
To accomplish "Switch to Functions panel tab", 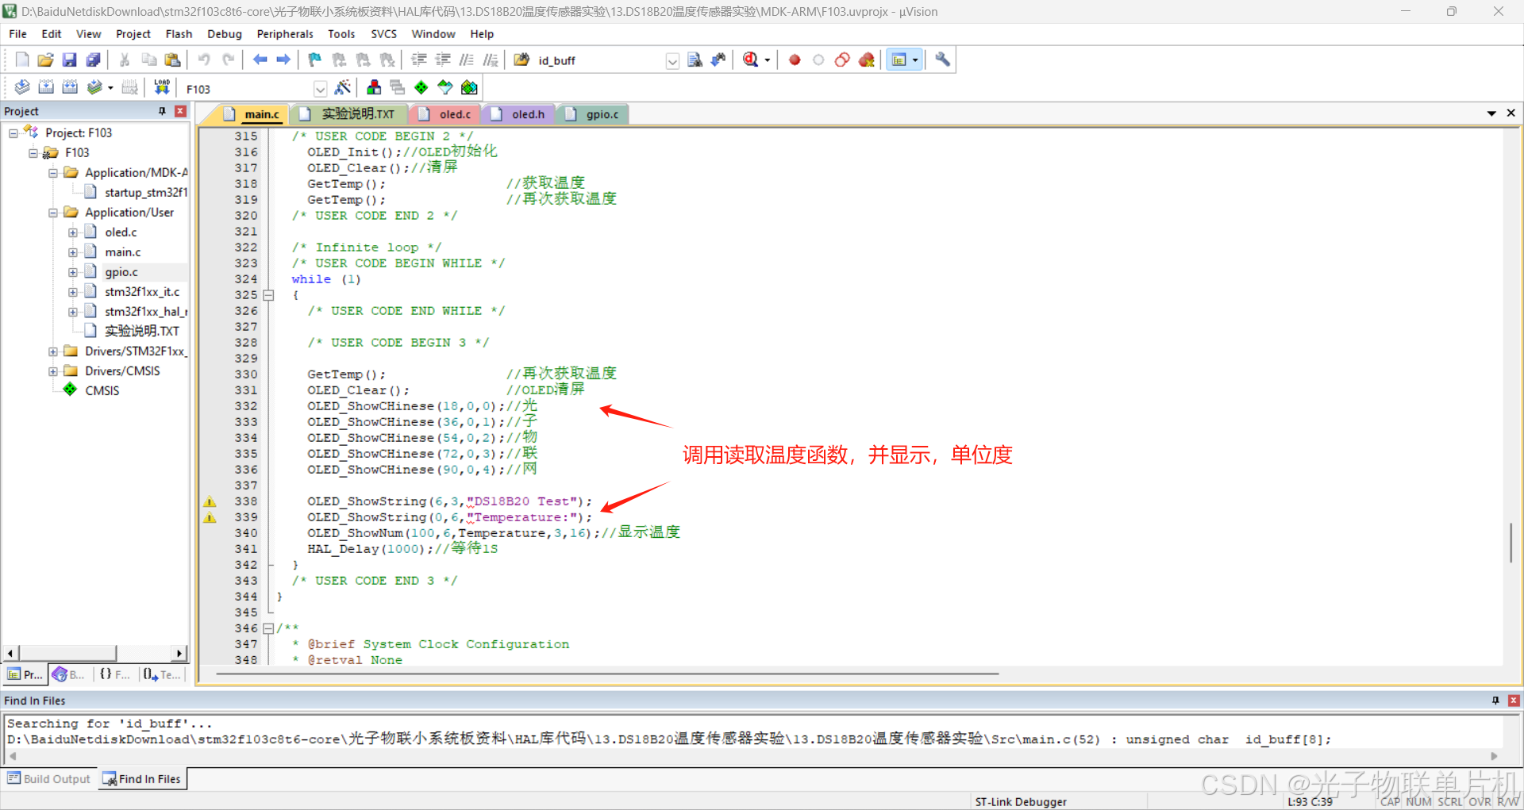I will pyautogui.click(x=114, y=674).
